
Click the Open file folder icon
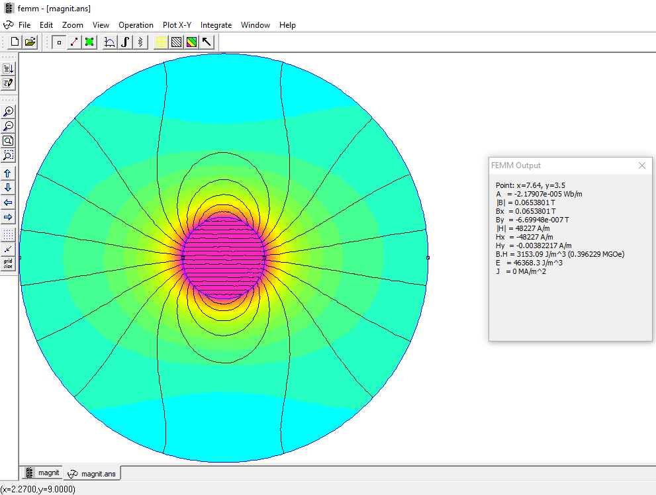(x=30, y=42)
